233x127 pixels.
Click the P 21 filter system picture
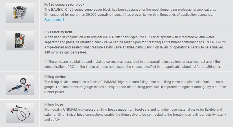point(20,41)
